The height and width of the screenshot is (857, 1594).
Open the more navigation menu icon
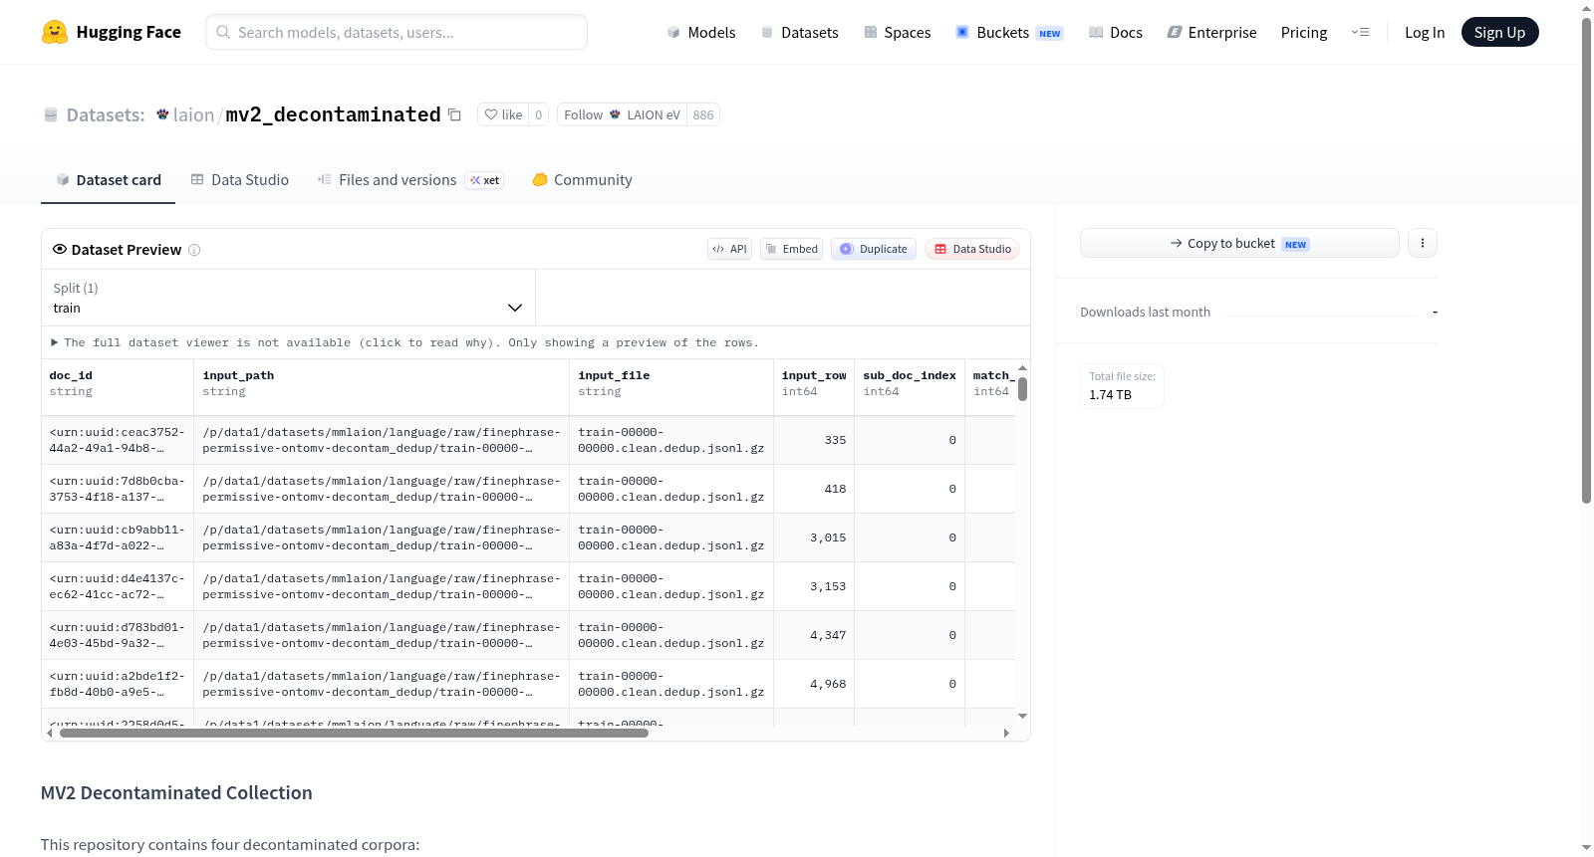pos(1360,32)
